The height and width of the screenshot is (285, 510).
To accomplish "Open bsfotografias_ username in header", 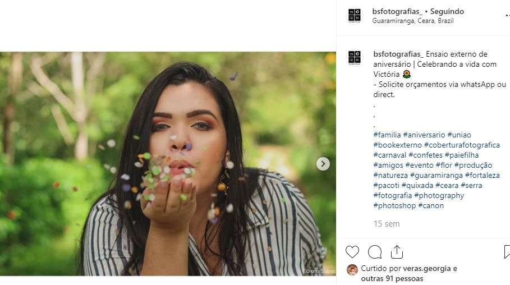I will [397, 11].
